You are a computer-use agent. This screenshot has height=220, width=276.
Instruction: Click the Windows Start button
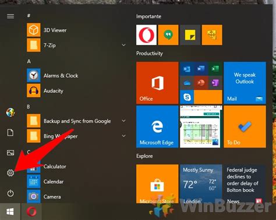(10, 212)
